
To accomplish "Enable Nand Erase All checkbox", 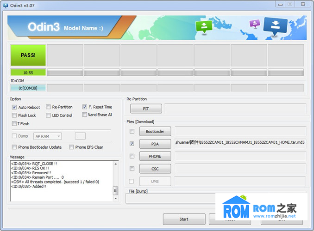I will pos(84,115).
